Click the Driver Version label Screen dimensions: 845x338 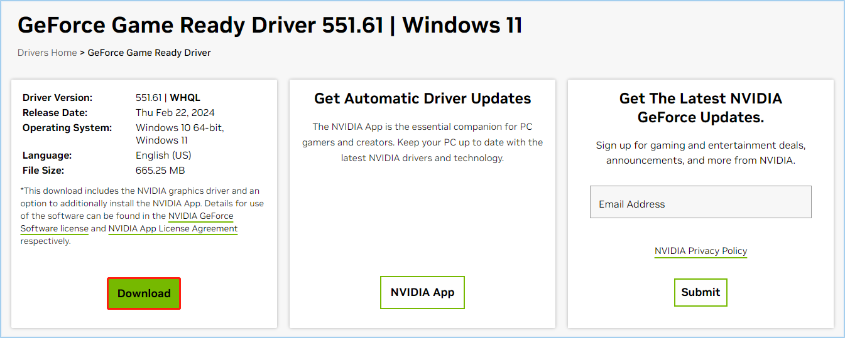57,98
